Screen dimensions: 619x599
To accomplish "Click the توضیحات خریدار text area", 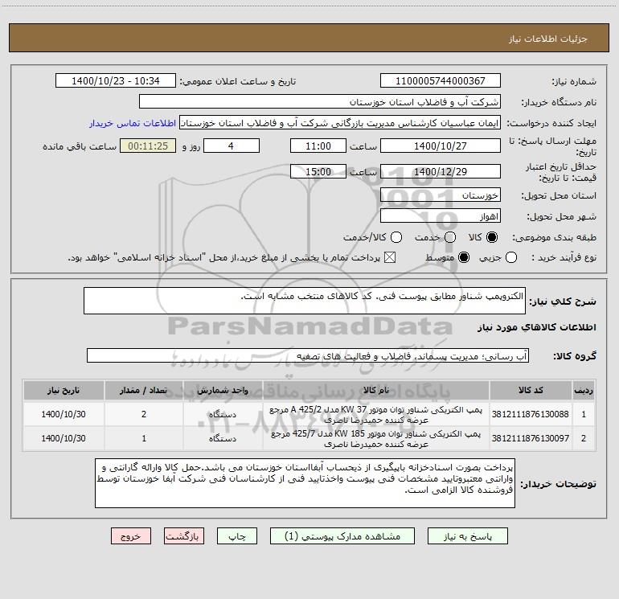I will [305, 483].
